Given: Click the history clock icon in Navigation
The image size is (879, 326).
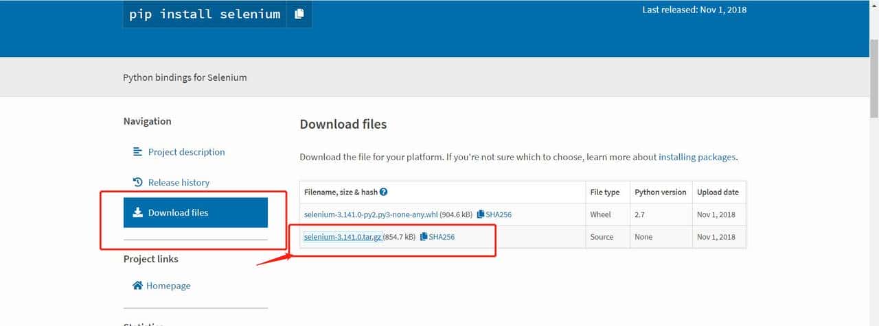Looking at the screenshot, I should (137, 182).
